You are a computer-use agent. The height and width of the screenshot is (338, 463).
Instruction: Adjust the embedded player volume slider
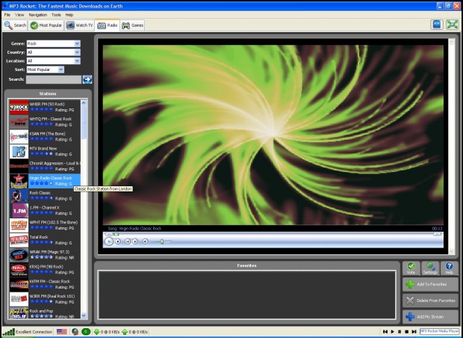point(161,242)
